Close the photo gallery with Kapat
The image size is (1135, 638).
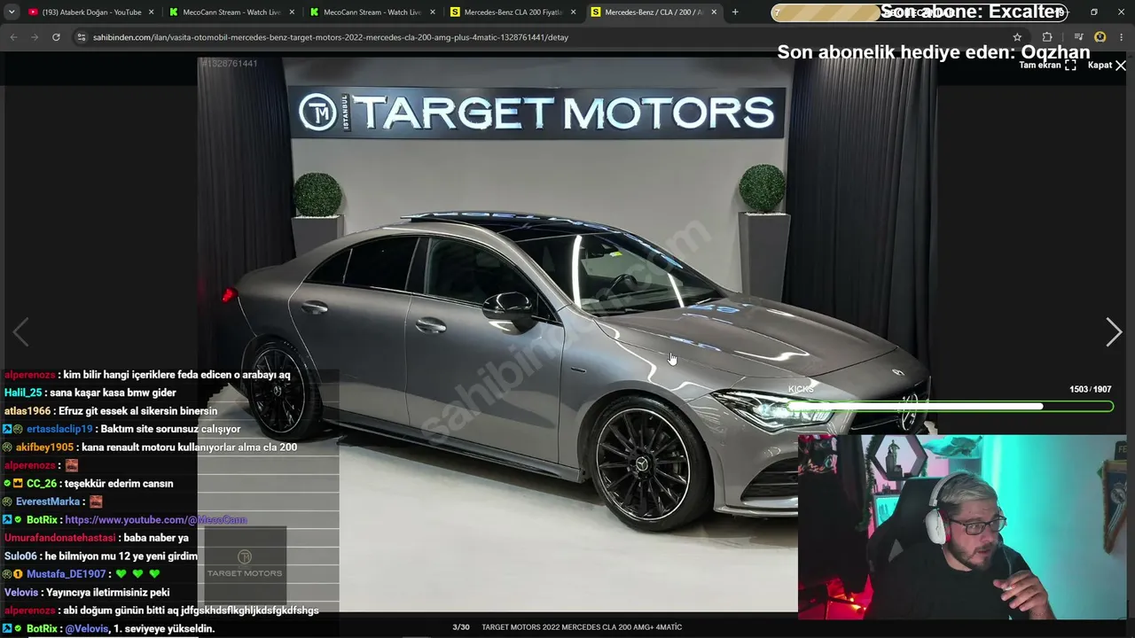click(x=1107, y=66)
